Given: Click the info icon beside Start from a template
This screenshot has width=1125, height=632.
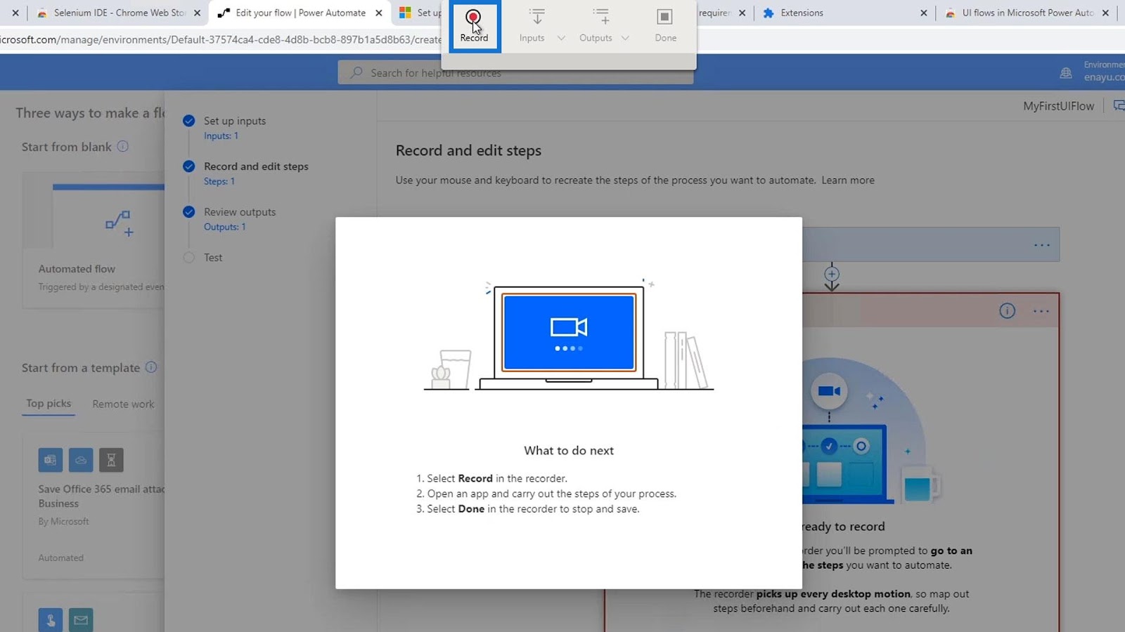Looking at the screenshot, I should point(151,367).
